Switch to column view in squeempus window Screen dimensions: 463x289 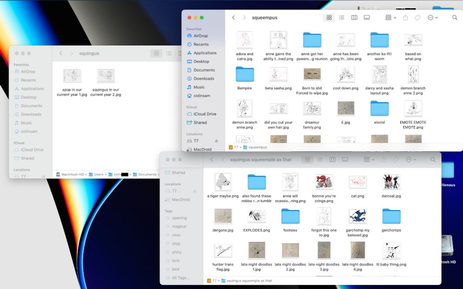(x=354, y=17)
